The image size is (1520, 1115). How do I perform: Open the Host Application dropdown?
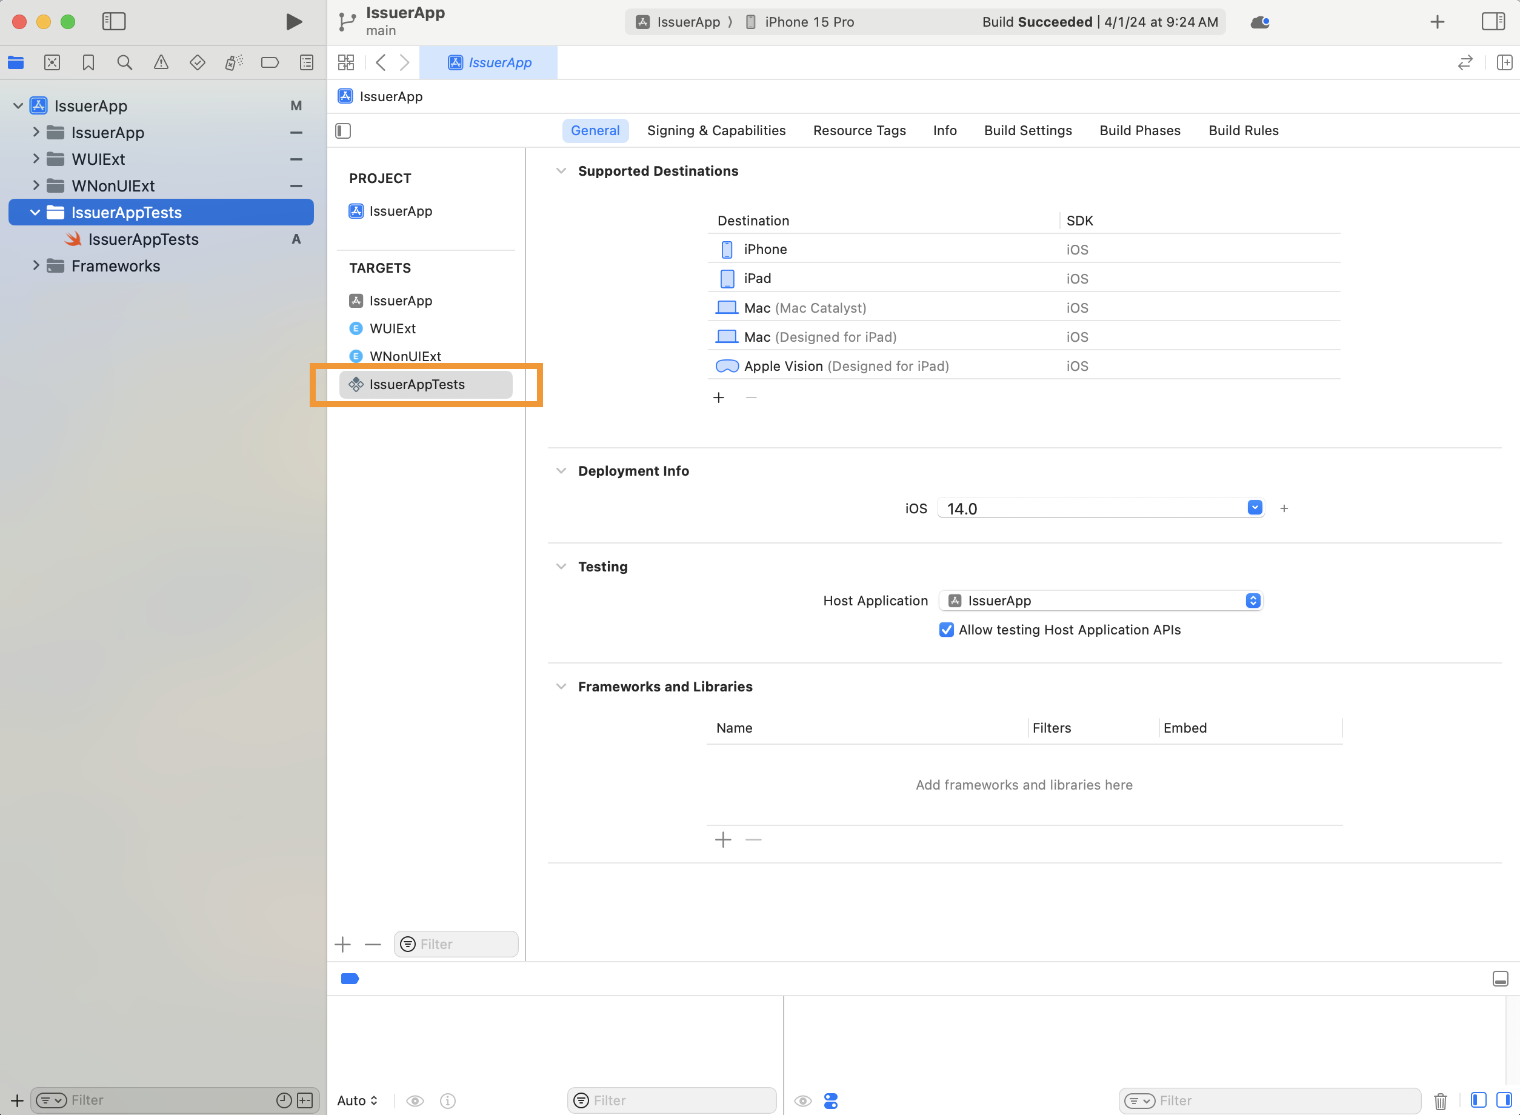[x=1100, y=601]
